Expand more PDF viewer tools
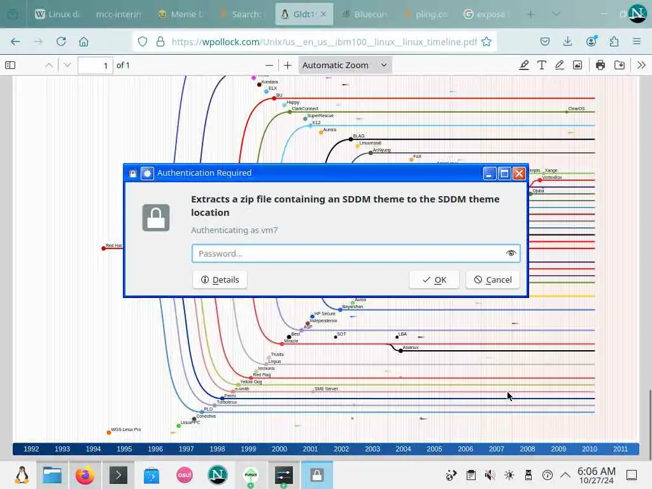Screen dimensions: 652x489 pos(641,66)
